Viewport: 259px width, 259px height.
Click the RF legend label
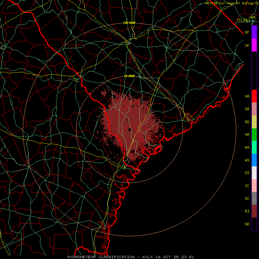click(x=247, y=32)
